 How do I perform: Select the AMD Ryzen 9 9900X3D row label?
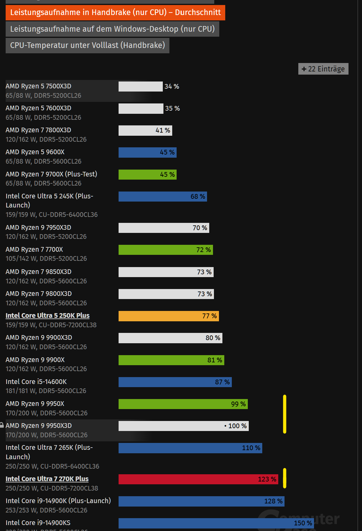(x=39, y=338)
